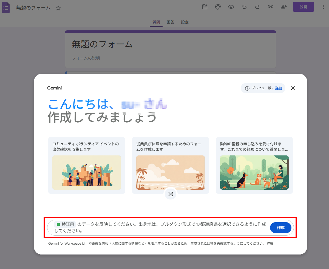The image size is (329, 269).
Task: Click the purple 公開 publish button
Action: 303,7
